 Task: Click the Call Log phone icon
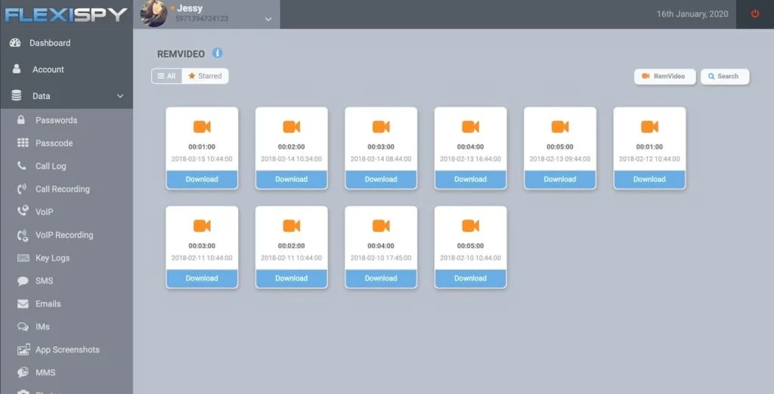coord(22,166)
